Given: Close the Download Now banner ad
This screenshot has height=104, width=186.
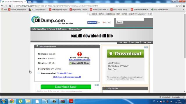Looking at the screenshot, I should [98, 85].
